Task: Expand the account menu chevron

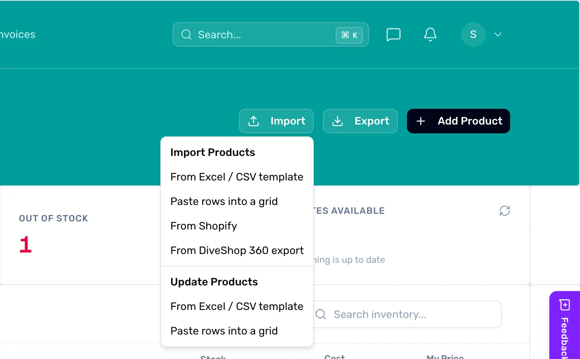Action: [498, 34]
